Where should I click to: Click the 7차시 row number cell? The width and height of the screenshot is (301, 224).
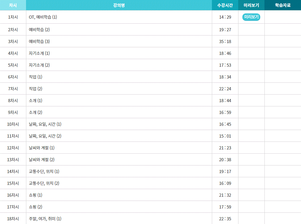pyautogui.click(x=13, y=89)
